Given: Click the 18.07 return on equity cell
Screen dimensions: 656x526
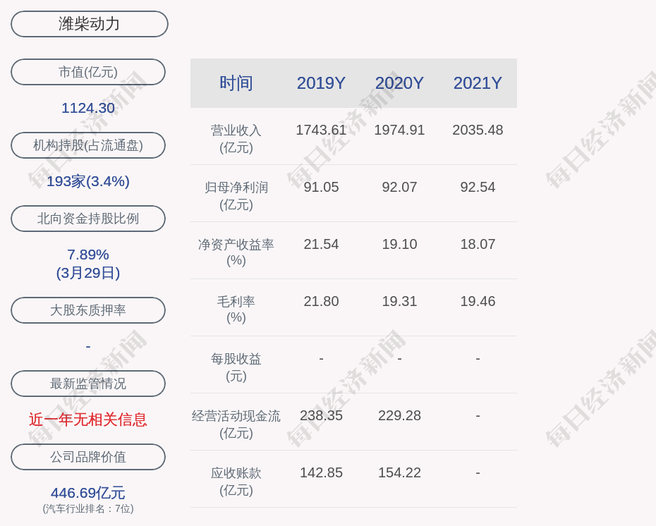Looking at the screenshot, I should [478, 244].
